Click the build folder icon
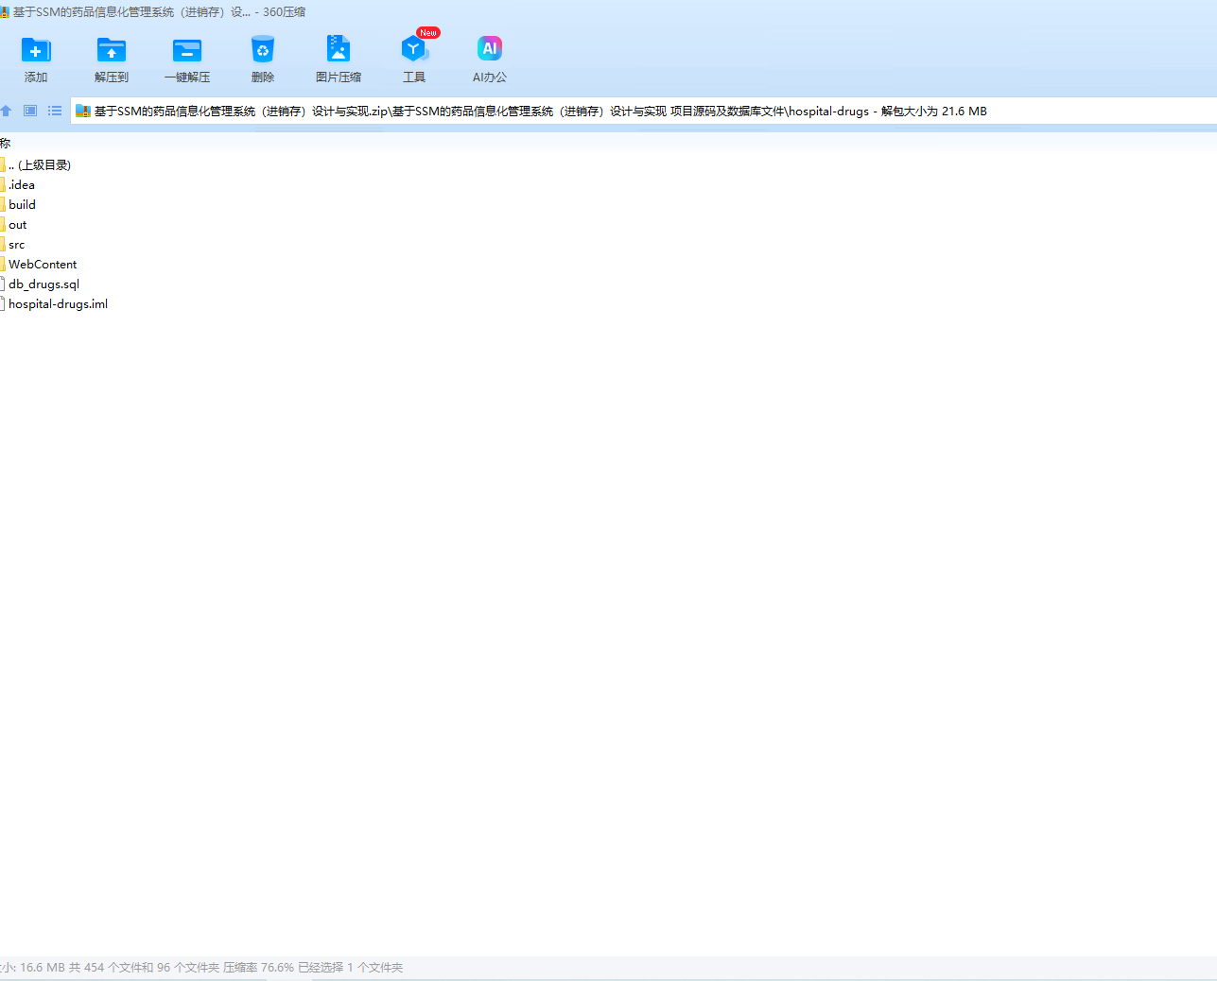 point(3,204)
